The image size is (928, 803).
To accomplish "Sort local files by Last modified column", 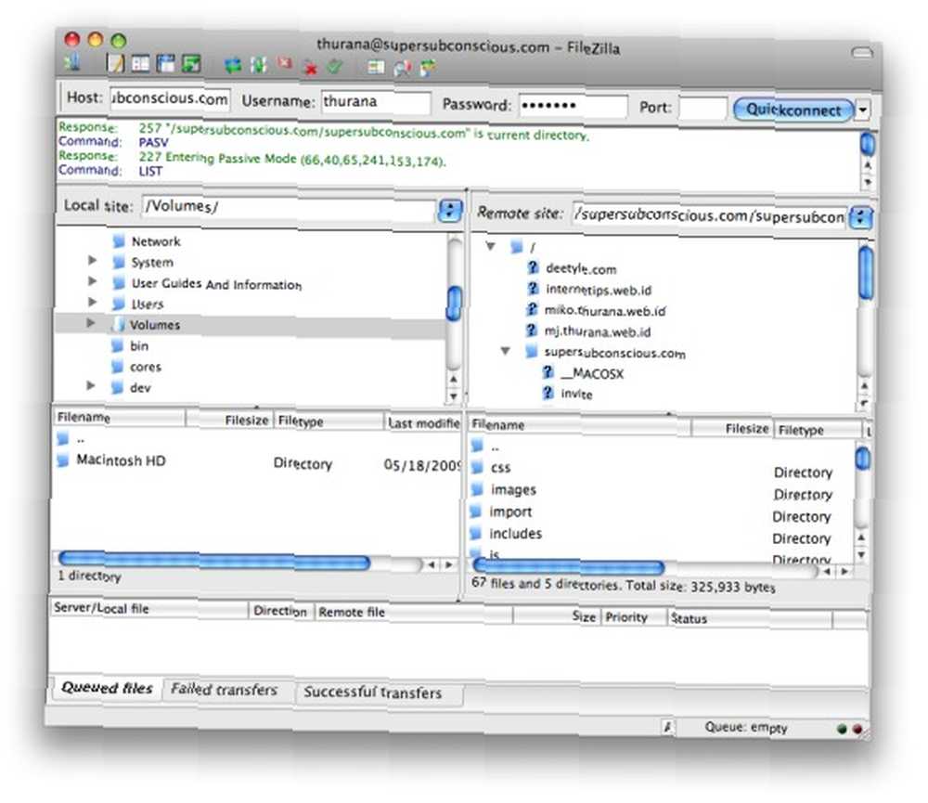I will [422, 422].
